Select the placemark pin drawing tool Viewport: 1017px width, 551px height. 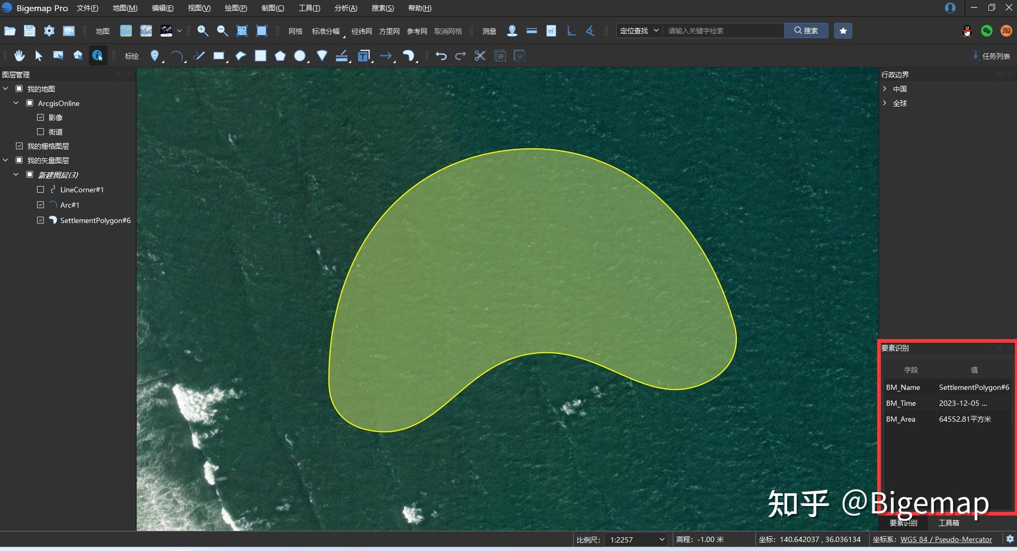click(154, 56)
